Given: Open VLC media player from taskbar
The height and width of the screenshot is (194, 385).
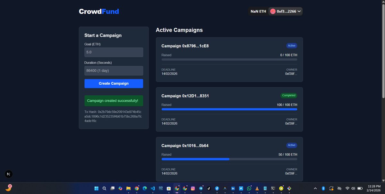Looking at the screenshot, I should point(257,189).
